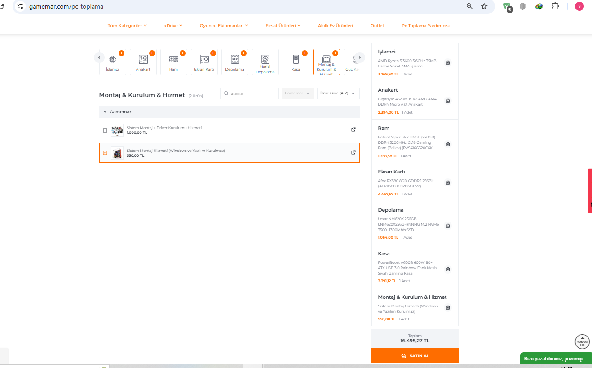592x368 pixels.
Task: Click Sistem Montaj Hizmeti product thumbnail
Action: coord(117,153)
